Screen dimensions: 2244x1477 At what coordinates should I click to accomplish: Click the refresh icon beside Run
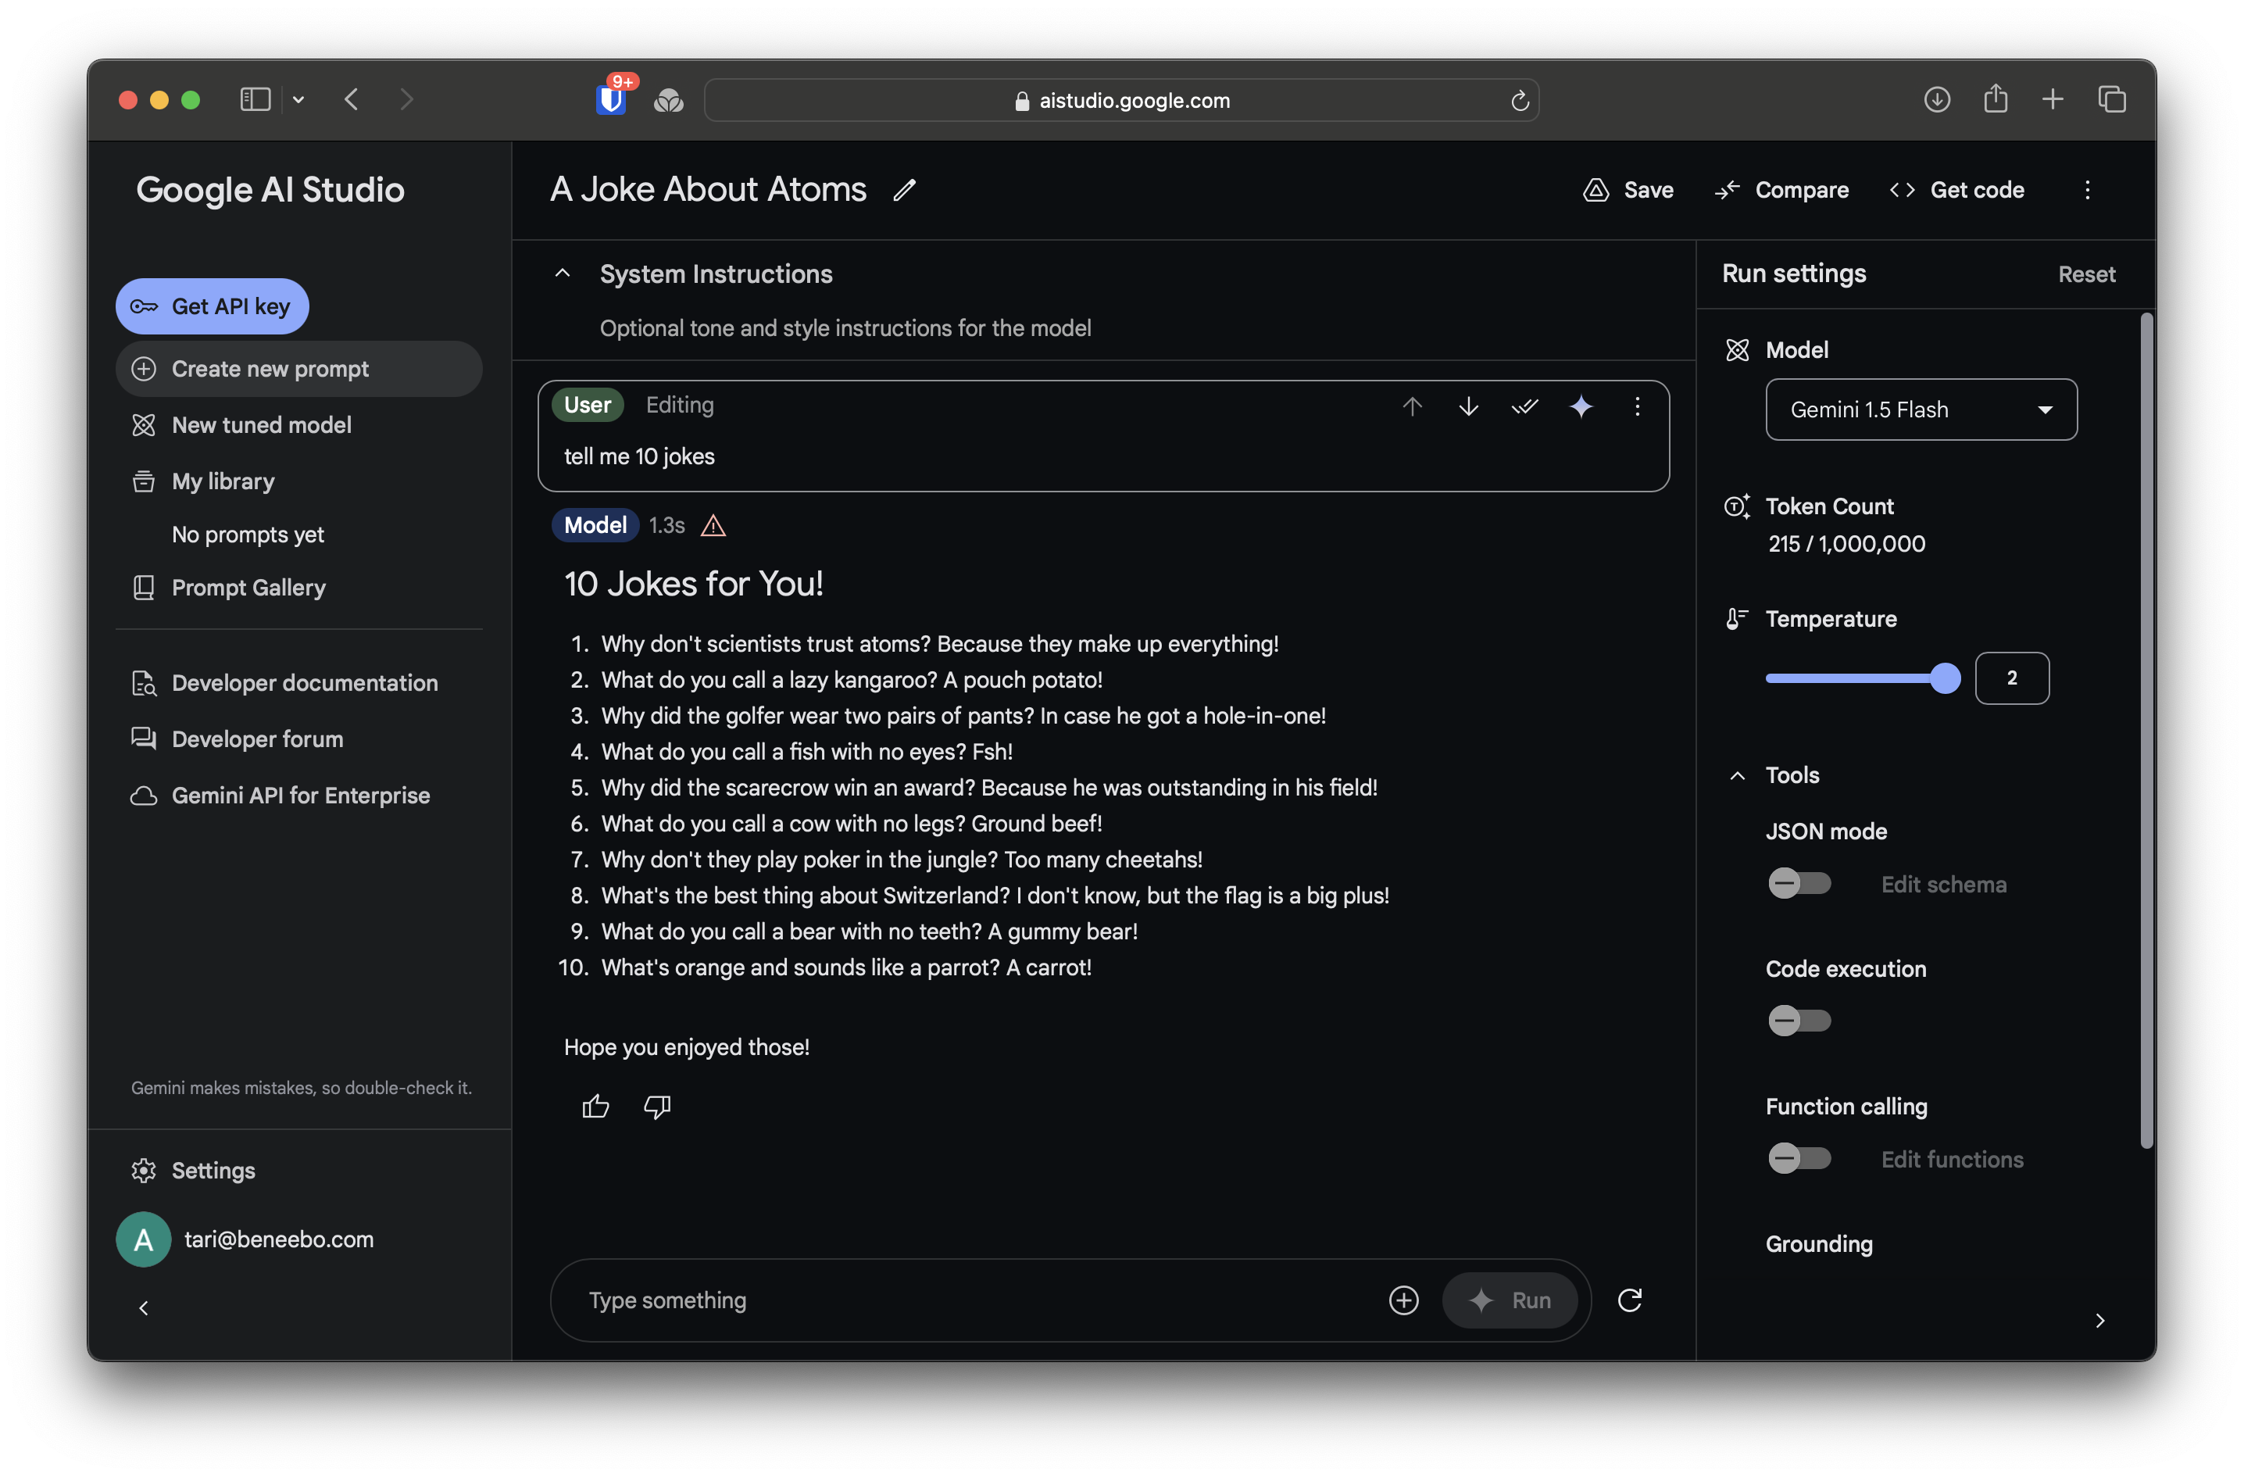tap(1629, 1300)
